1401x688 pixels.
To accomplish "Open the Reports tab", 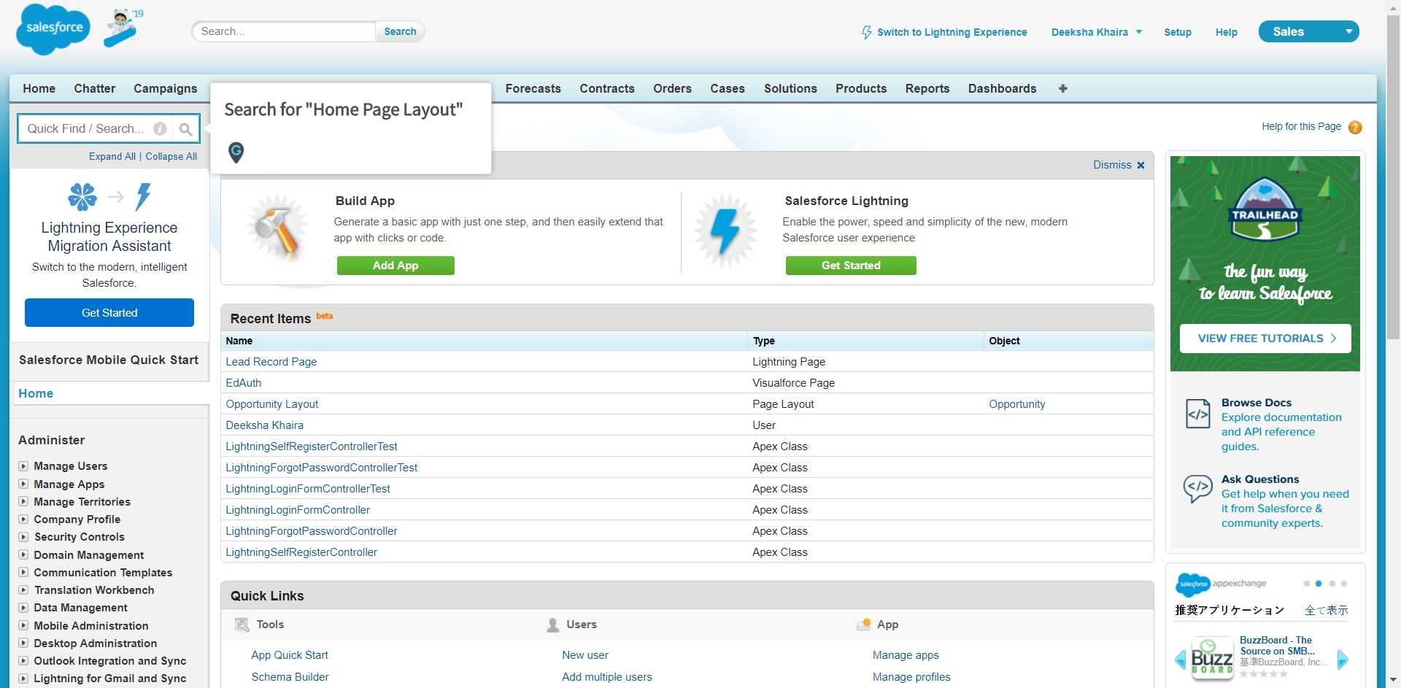I will [x=927, y=88].
